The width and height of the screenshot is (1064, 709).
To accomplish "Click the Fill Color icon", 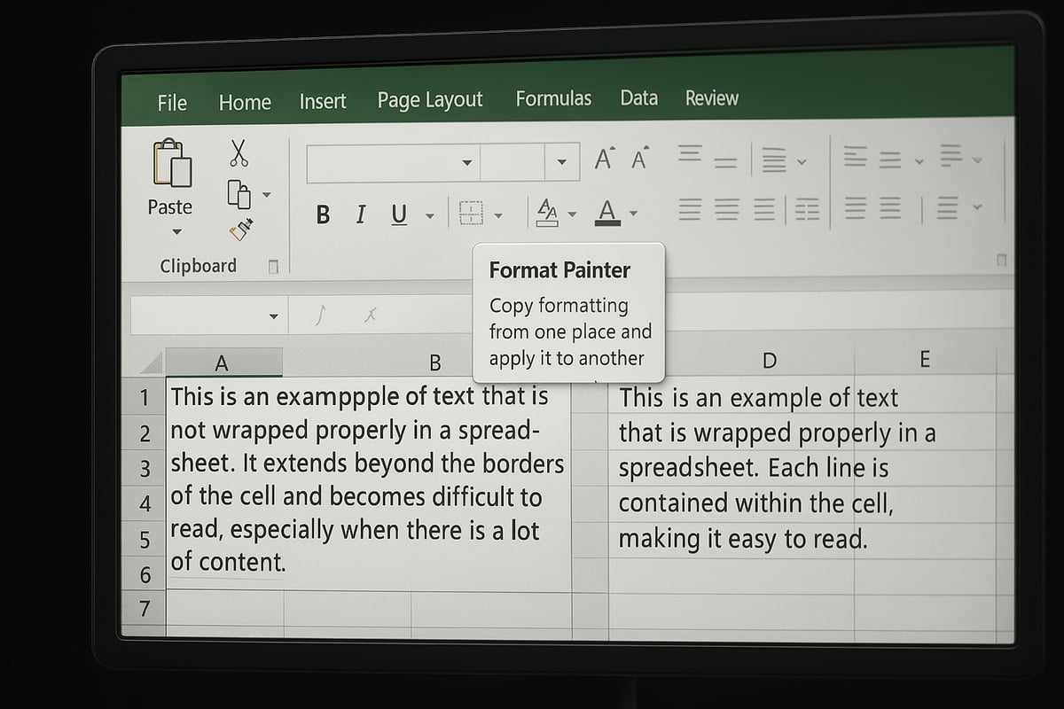I will pyautogui.click(x=552, y=213).
